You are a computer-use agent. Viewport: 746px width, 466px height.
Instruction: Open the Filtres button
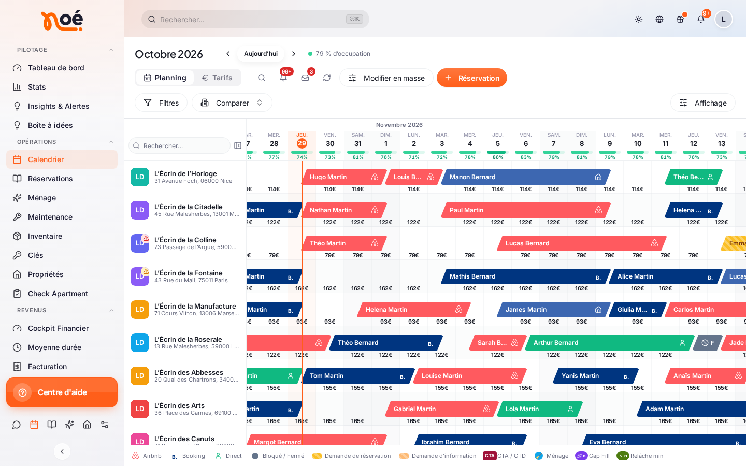(x=161, y=103)
